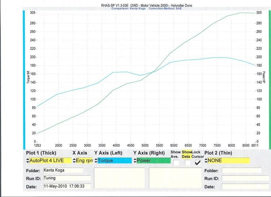Open the Y Axis Left Torque selector

point(114,160)
